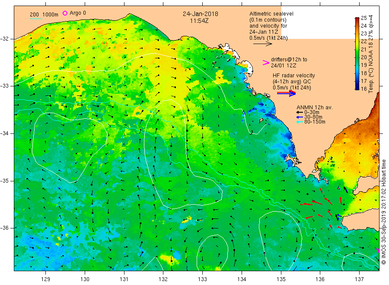Click the '200' isobath legend label
This screenshot has width=389, height=285.
tap(34, 15)
